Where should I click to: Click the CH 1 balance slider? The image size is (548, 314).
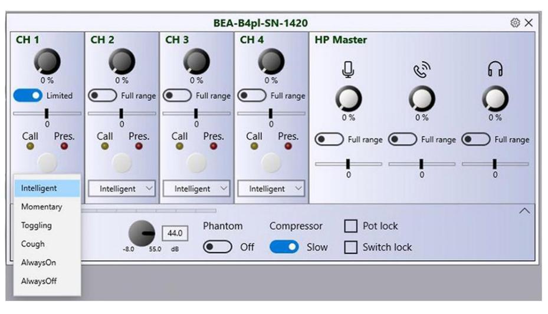tap(47, 113)
